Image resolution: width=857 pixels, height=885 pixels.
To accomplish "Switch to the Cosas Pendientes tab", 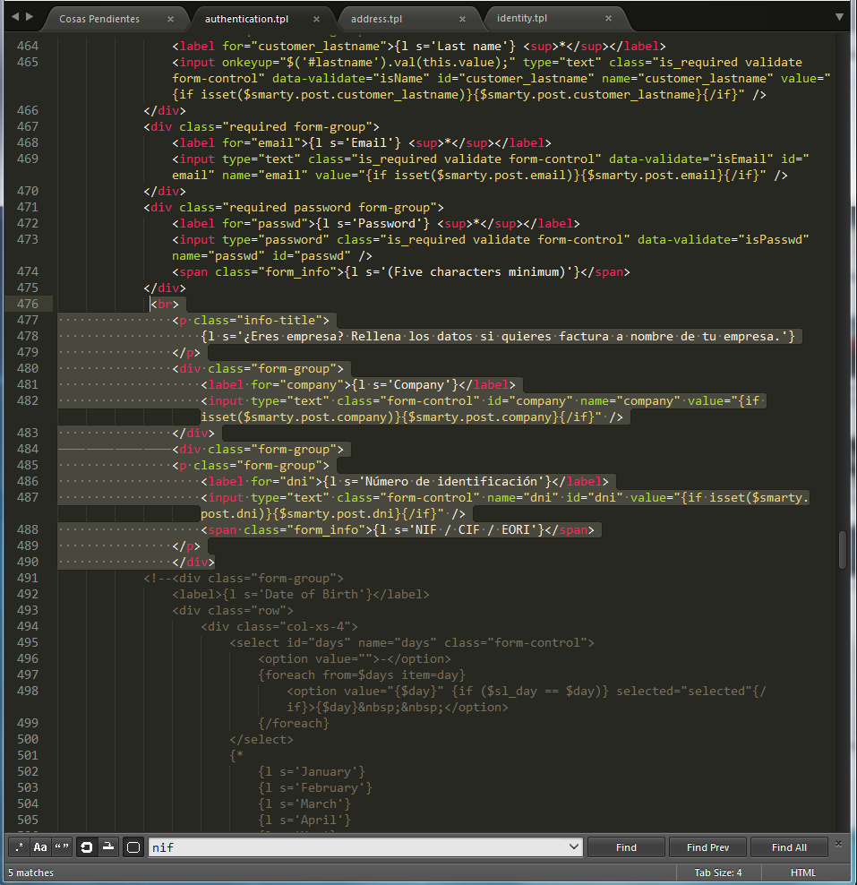I will (99, 19).
